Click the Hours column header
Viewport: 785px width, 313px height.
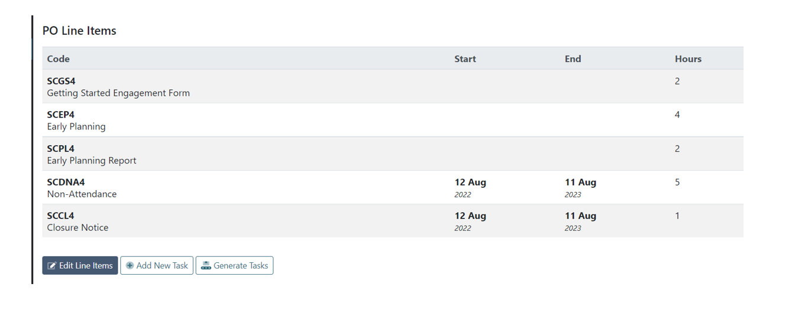(688, 58)
